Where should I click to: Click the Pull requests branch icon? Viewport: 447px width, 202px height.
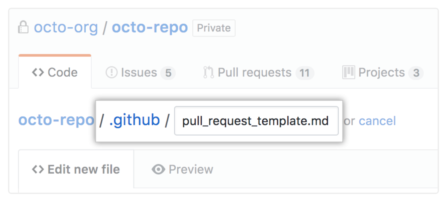(209, 73)
